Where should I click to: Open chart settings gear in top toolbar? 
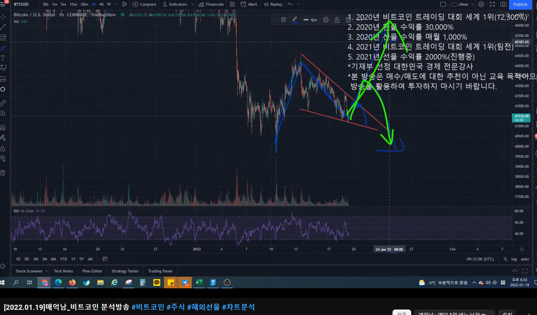481,4
